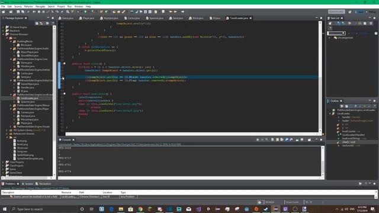Viewport: 379px width, 213px height.
Task: Expand the JRE System Library node
Action: pos(7,130)
